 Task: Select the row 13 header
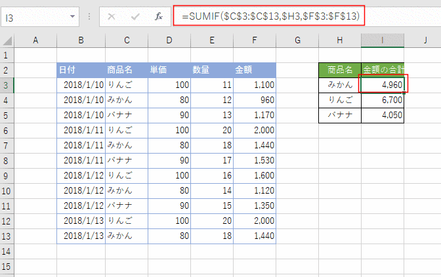(7, 236)
